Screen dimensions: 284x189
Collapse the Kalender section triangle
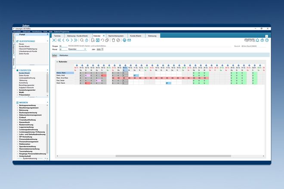[57, 62]
